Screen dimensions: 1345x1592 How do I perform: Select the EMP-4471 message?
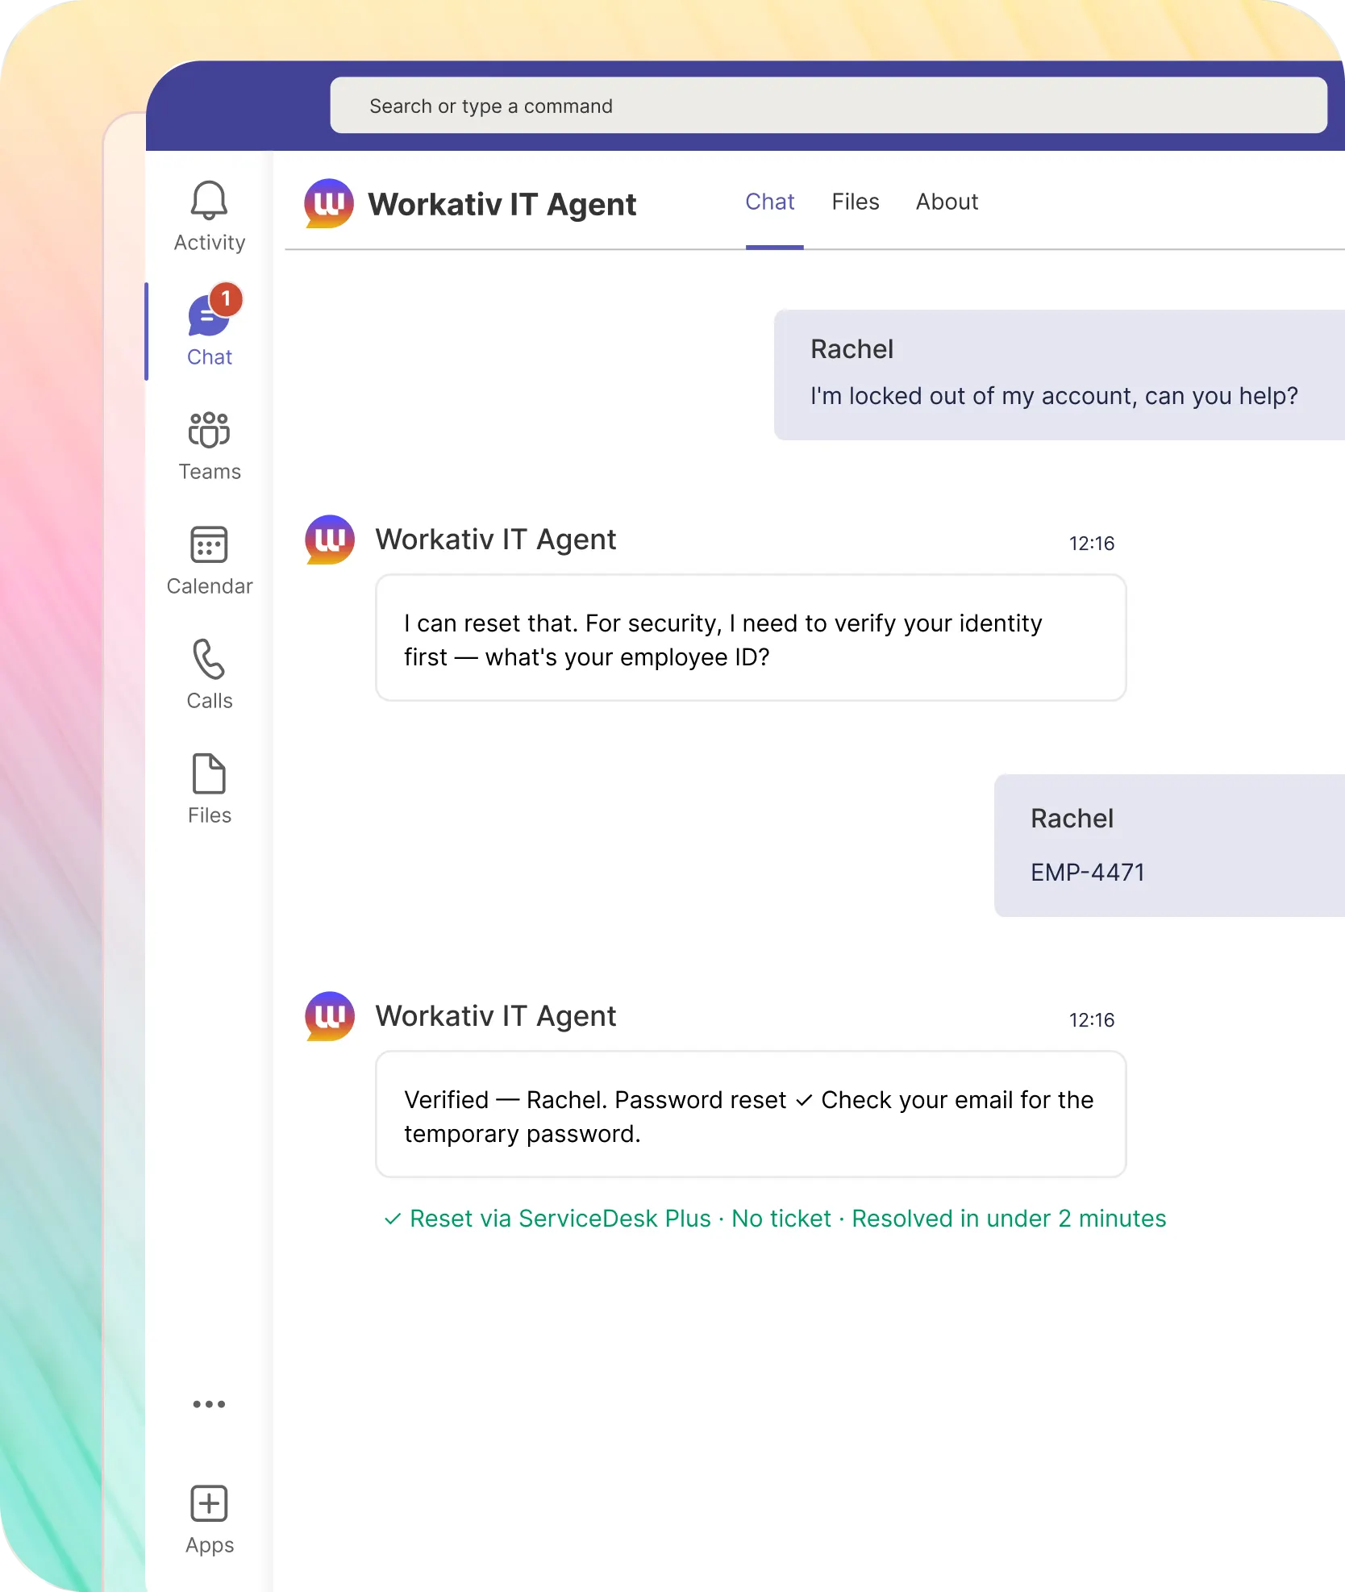tap(1169, 845)
